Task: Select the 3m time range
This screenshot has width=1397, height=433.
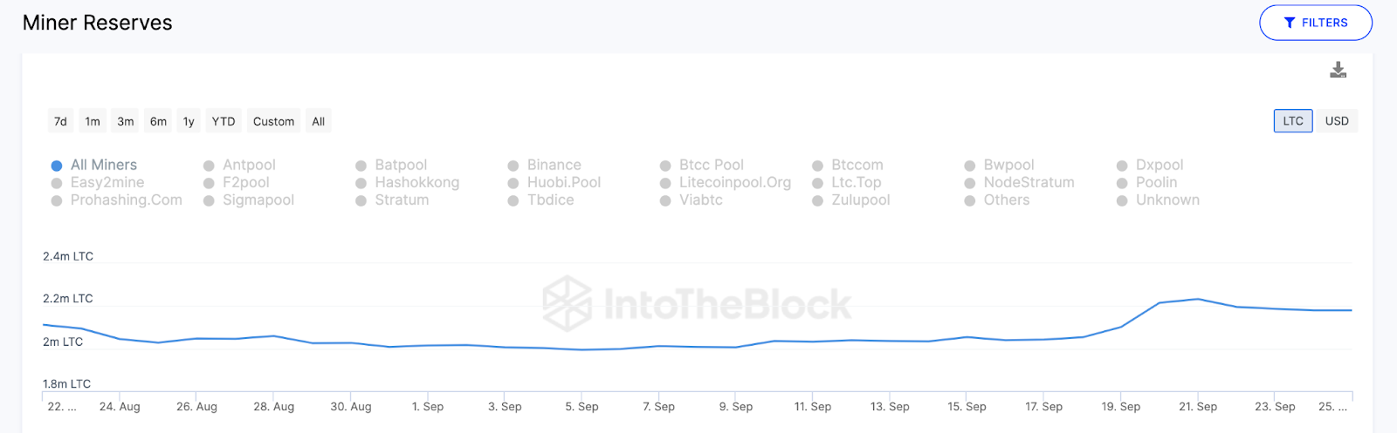Action: pos(126,121)
